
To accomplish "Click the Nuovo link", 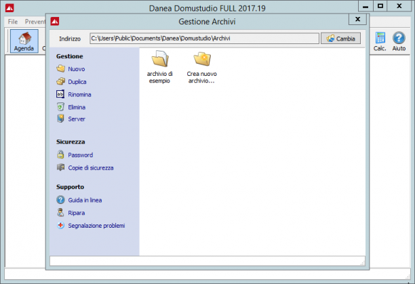I will (77, 69).
